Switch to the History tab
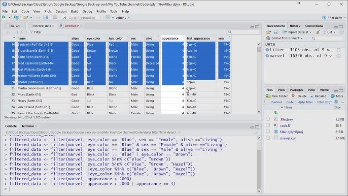Image resolution: width=348 pixels, height=196 pixels. (295, 26)
